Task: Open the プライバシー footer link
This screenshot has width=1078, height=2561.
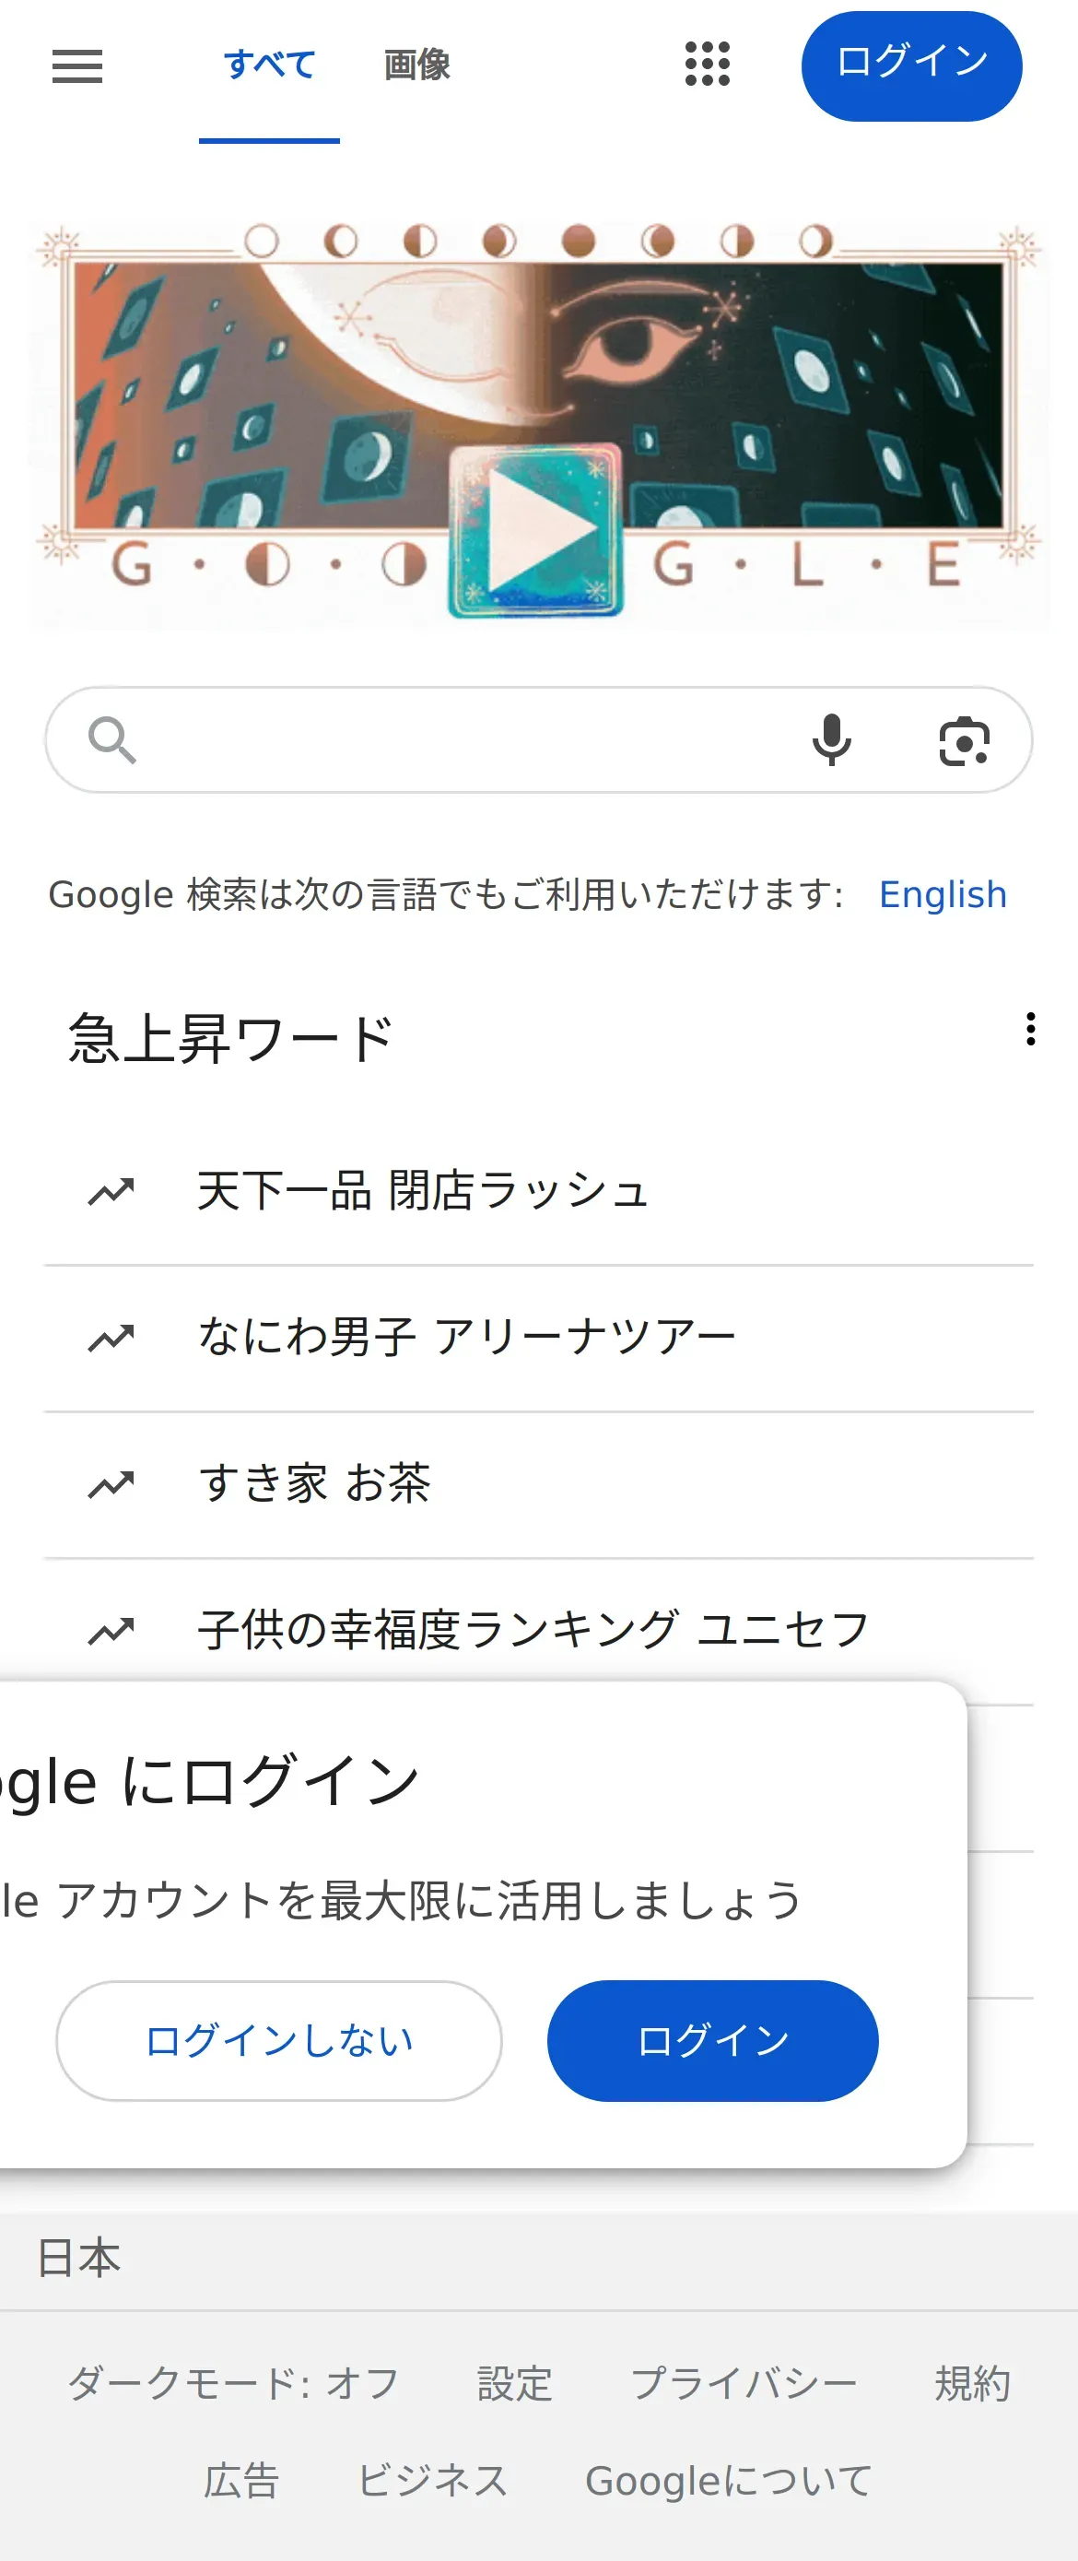Action: (x=744, y=2383)
